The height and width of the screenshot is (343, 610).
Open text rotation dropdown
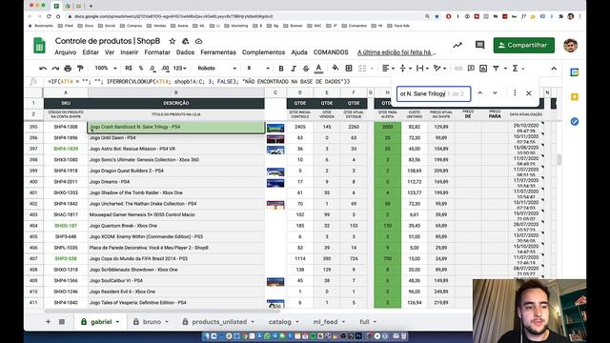pyautogui.click(x=439, y=69)
